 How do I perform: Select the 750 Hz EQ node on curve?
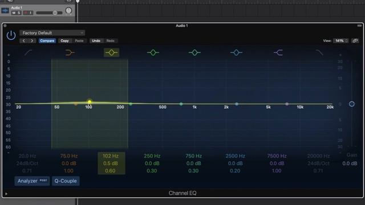pos(181,104)
